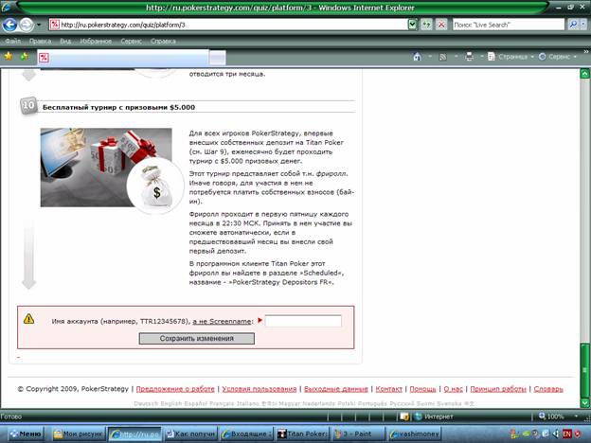Open the Файл menu
Viewport: 591px width, 443px height.
coord(13,41)
